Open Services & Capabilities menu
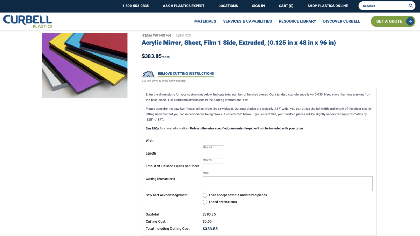The image size is (420, 236). [x=247, y=21]
